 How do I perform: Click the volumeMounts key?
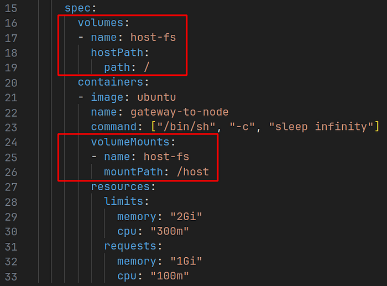[130, 142]
